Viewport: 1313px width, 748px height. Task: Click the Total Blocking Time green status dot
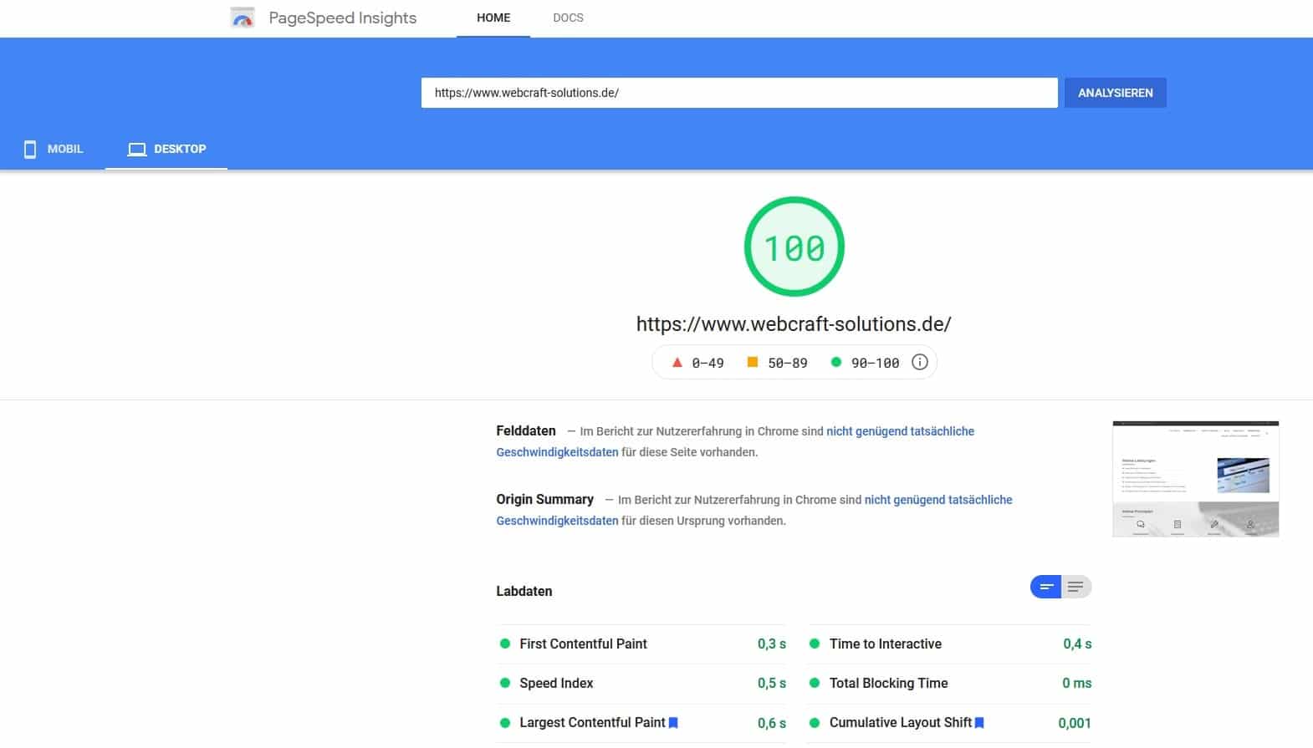tap(815, 683)
